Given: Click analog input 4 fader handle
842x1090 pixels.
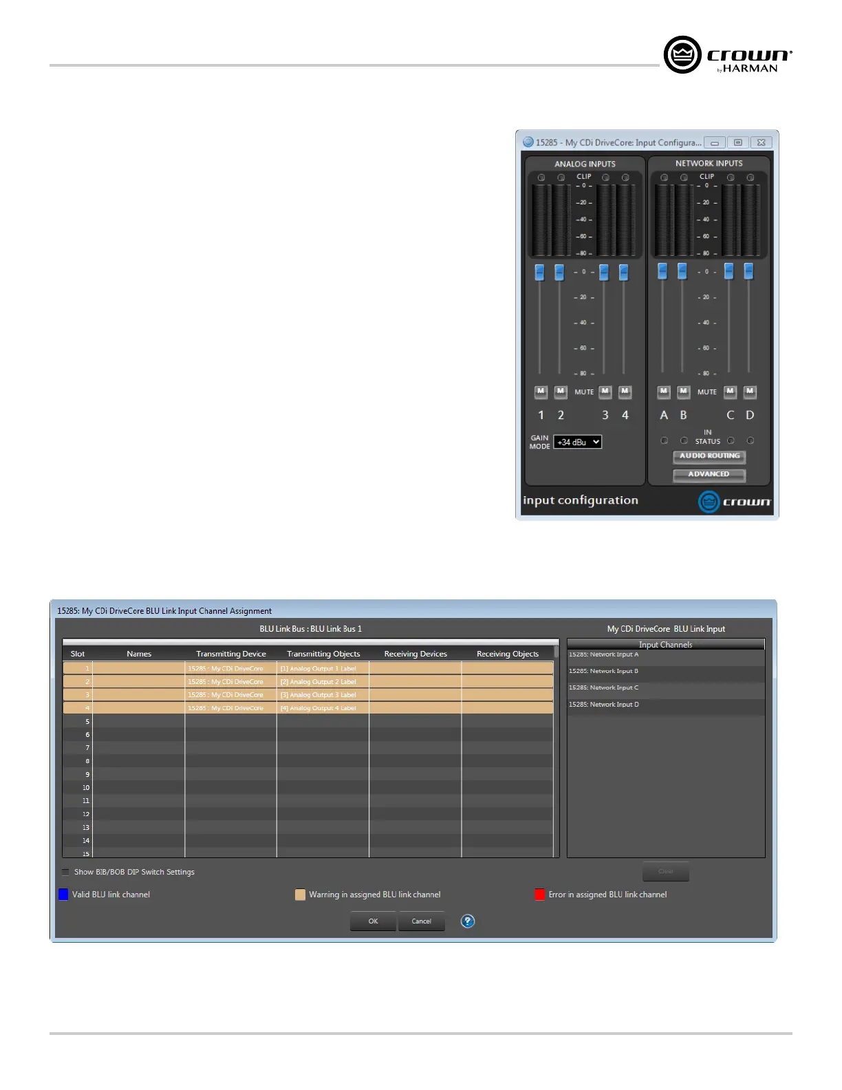Looking at the screenshot, I should (624, 272).
